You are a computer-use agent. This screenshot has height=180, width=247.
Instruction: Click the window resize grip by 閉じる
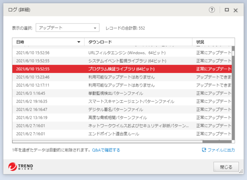coord(241,172)
